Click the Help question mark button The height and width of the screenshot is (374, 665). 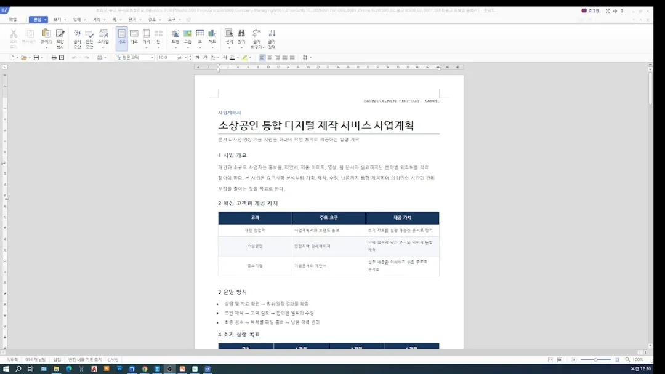point(622,11)
